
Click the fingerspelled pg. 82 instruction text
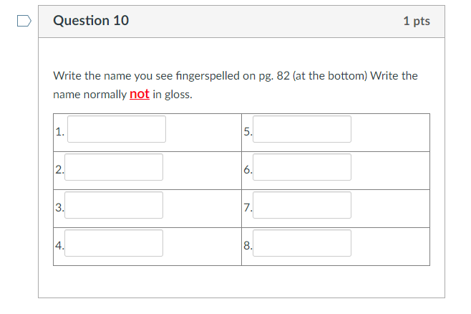point(235,76)
